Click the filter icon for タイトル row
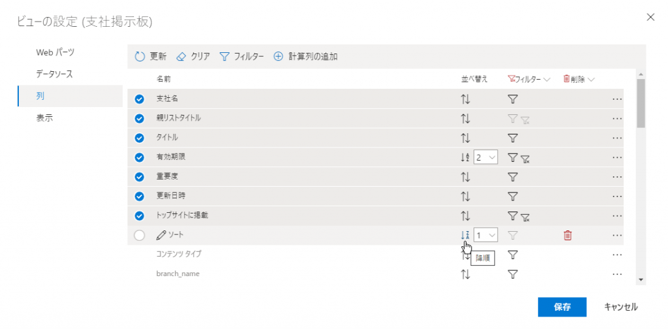Viewport: 668px width, 329px height. tap(513, 138)
